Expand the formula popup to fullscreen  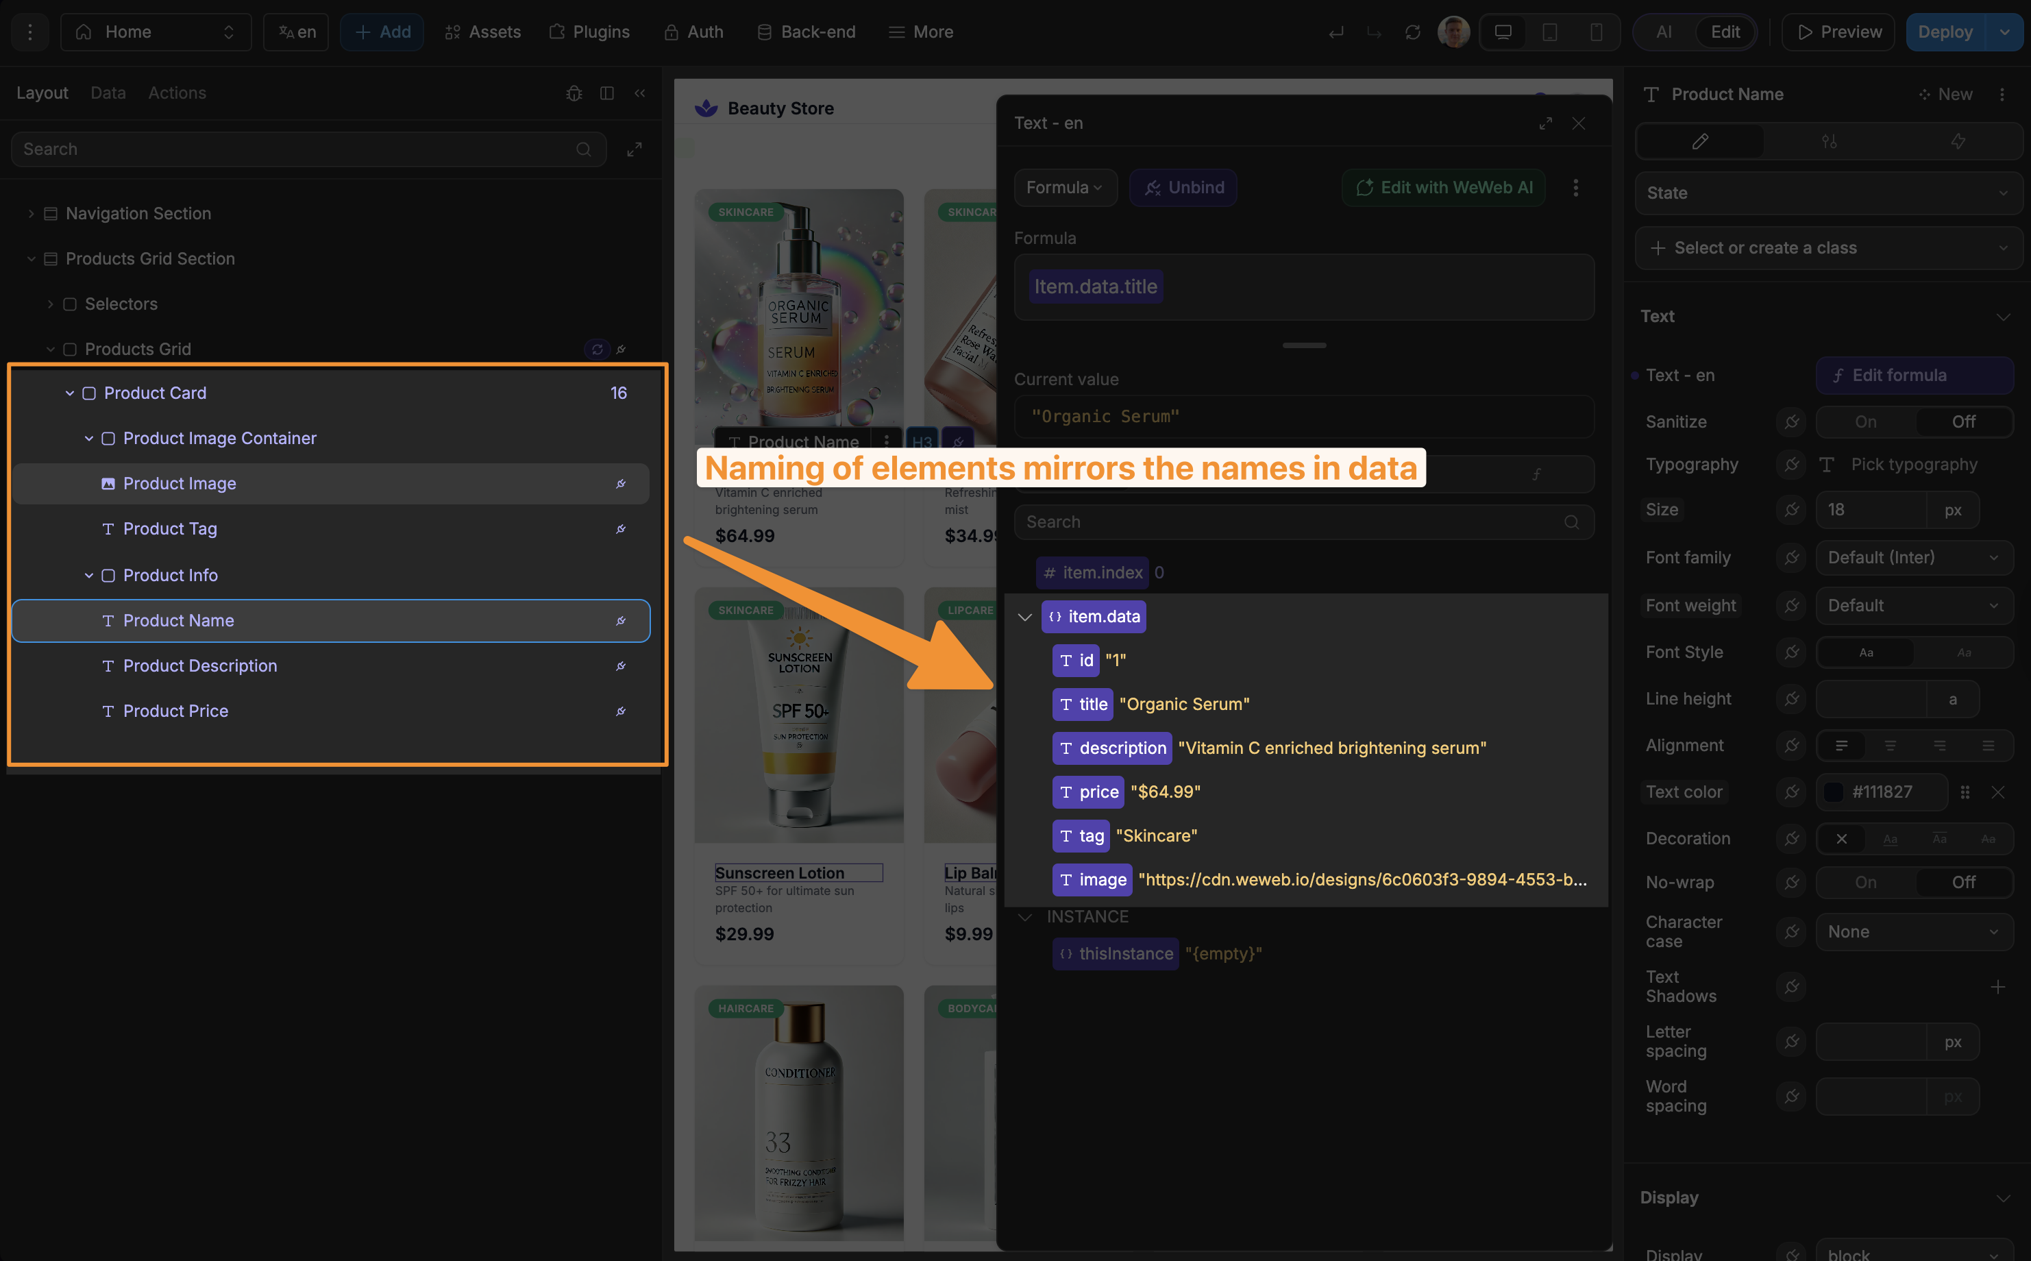(1545, 123)
